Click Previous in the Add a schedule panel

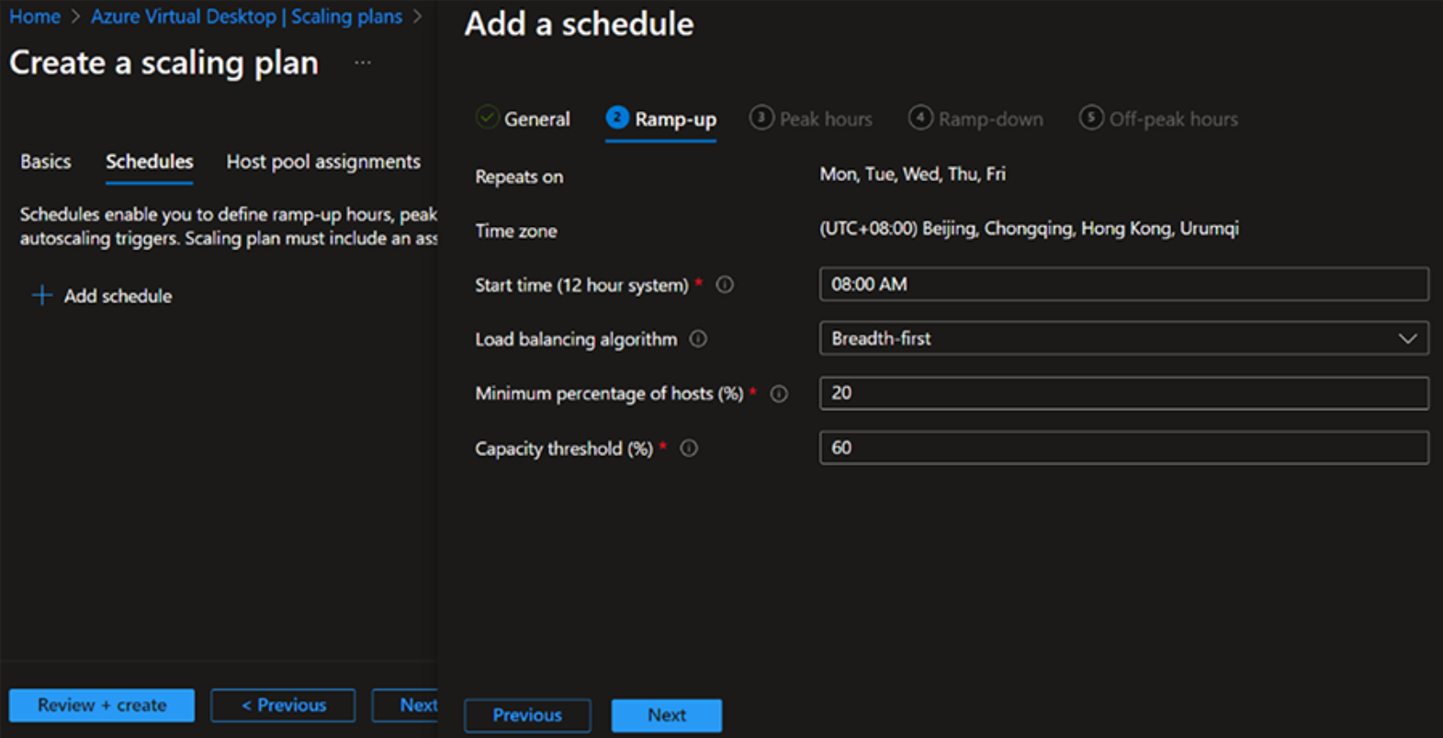pos(527,715)
